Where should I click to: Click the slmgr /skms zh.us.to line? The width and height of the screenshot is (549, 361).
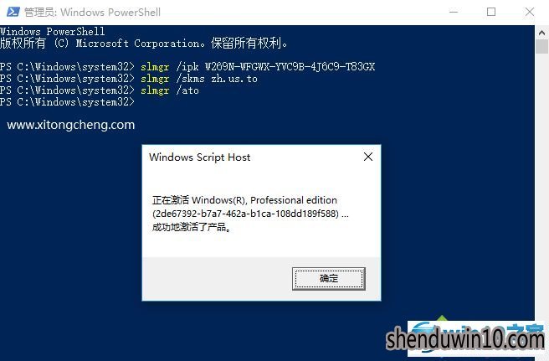tap(129, 79)
